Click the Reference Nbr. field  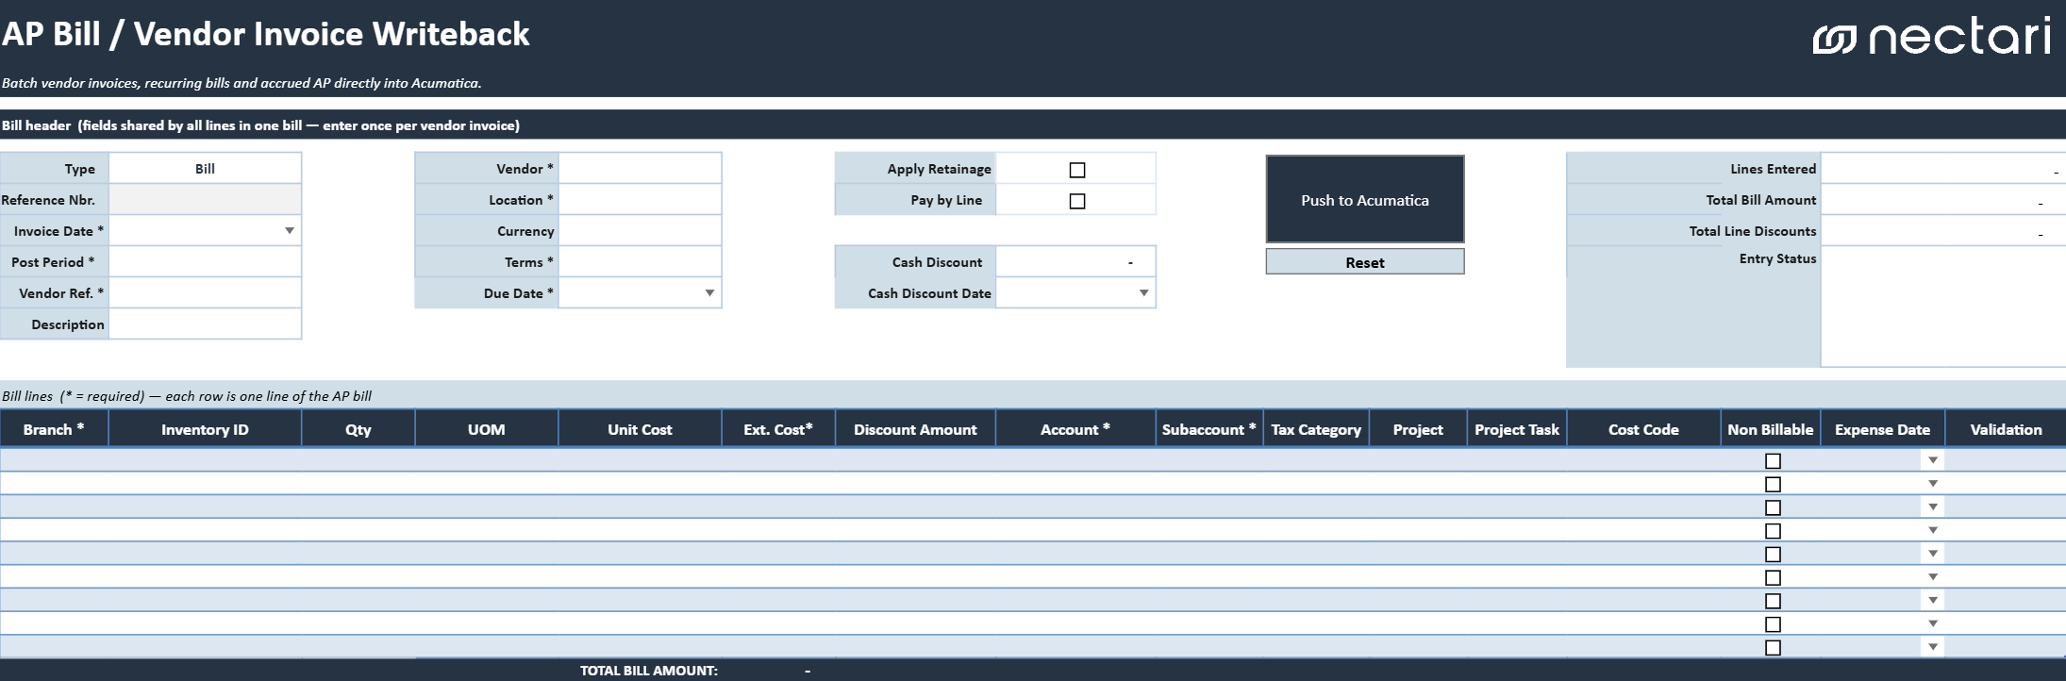(205, 200)
